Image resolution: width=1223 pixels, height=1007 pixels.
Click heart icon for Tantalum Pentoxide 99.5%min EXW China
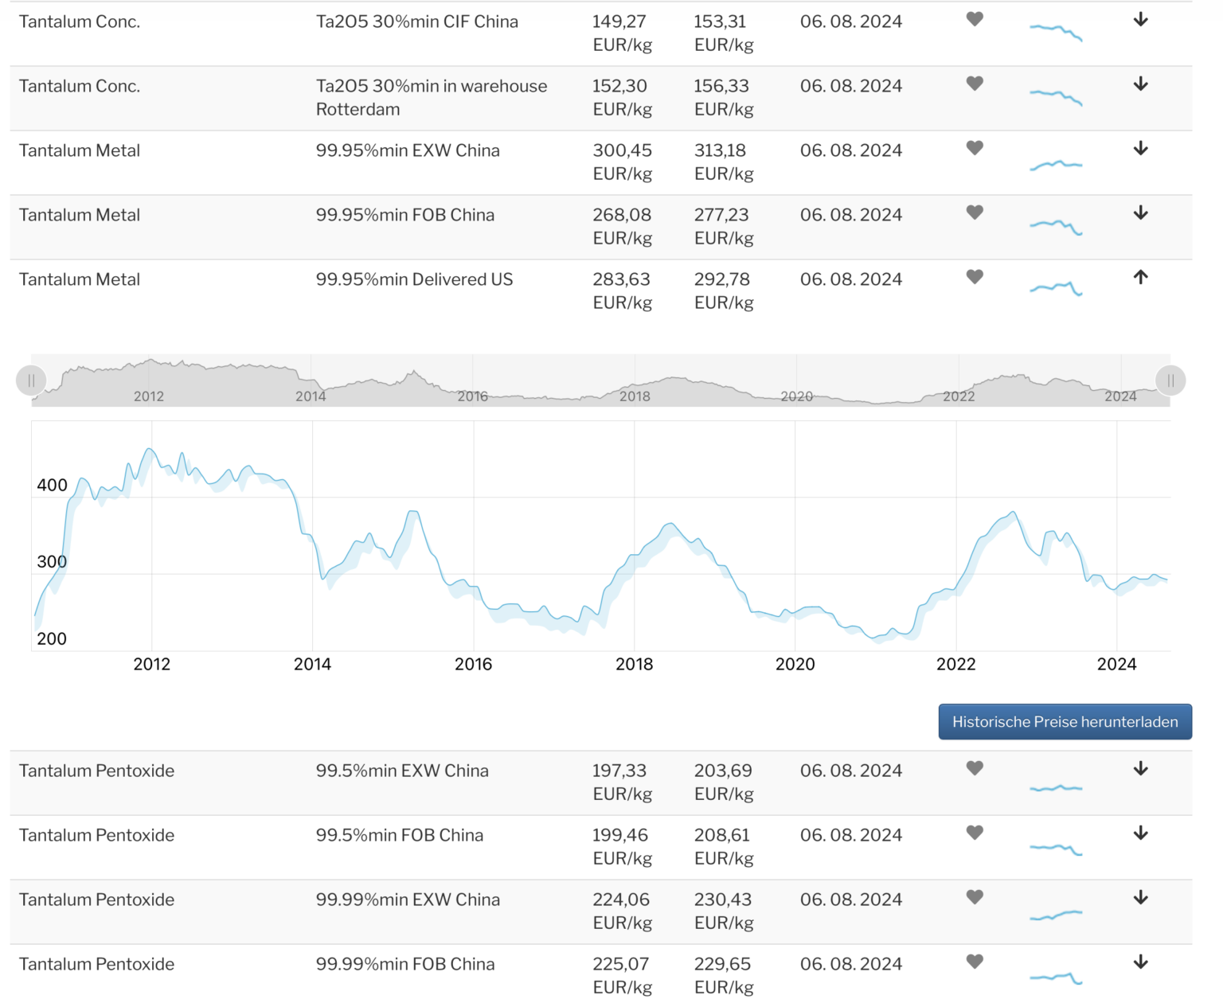point(975,768)
